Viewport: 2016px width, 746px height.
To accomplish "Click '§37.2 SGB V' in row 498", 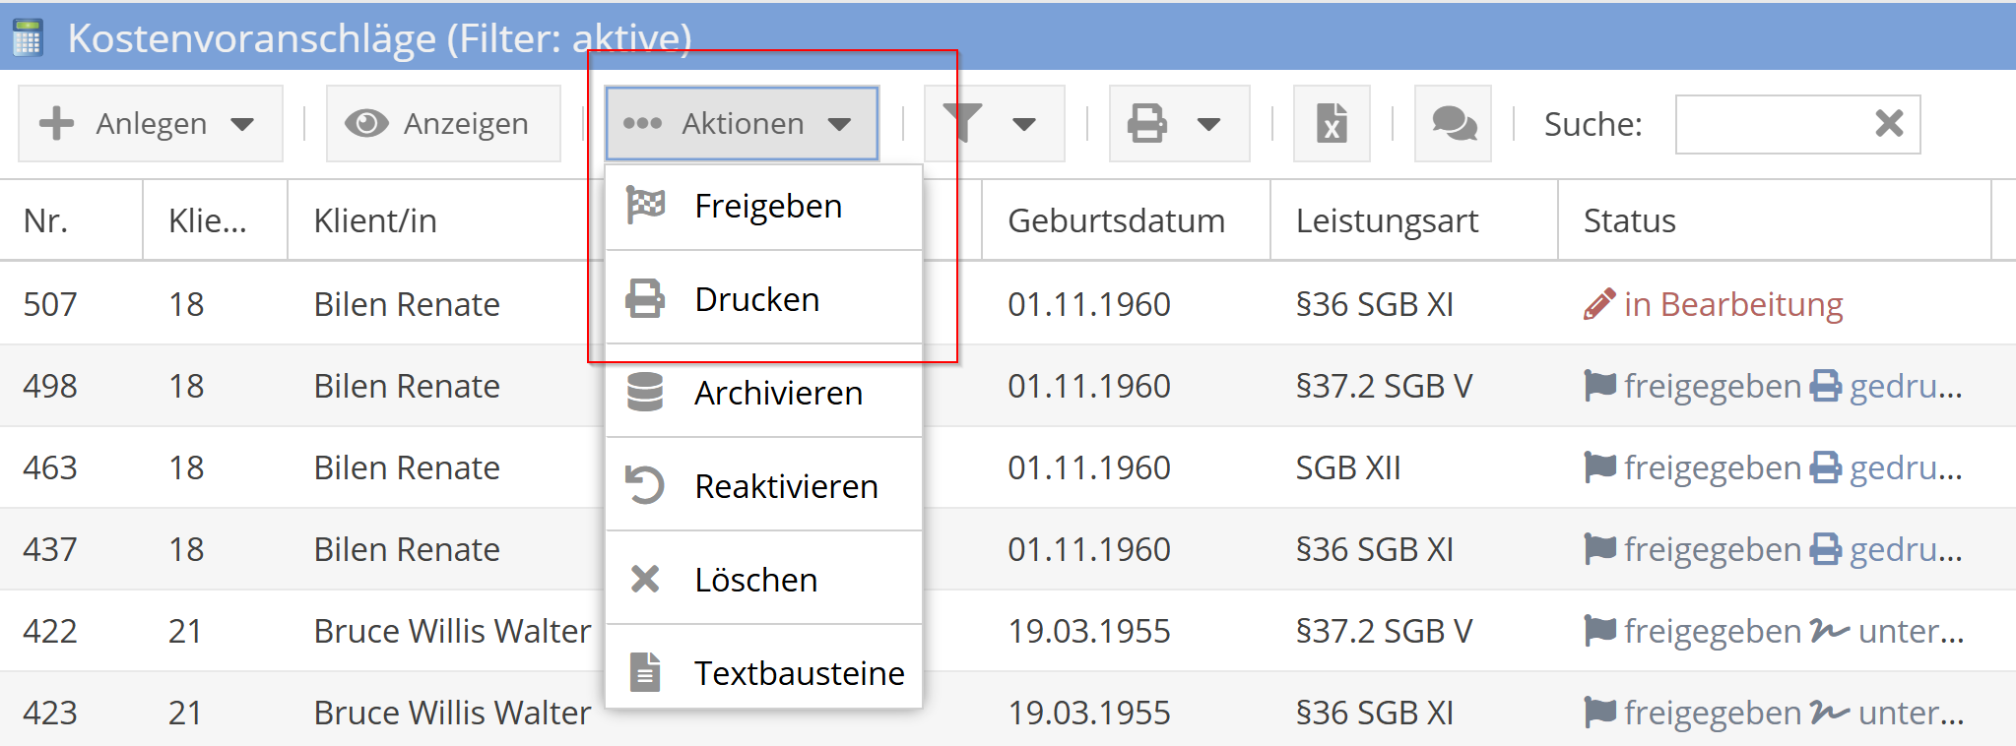I will click(1384, 386).
